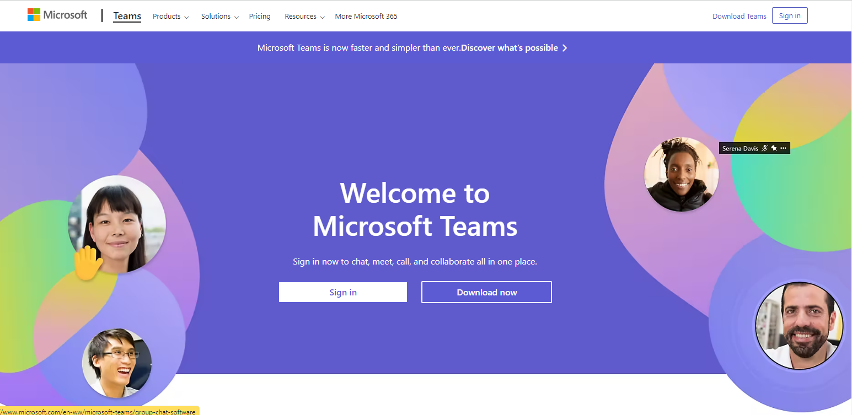Click the Microsoft logo in the header
The image size is (852, 415).
[57, 15]
